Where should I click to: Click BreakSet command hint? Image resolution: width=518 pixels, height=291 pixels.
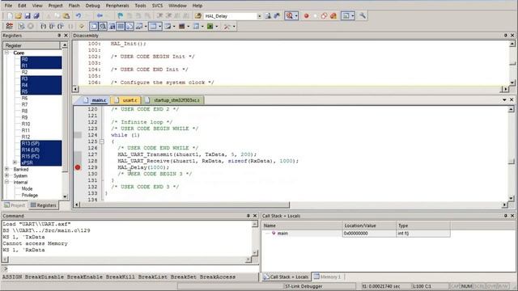pyautogui.click(x=184, y=276)
